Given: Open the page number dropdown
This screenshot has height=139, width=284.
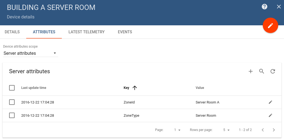Looking at the screenshot, I should (x=177, y=130).
